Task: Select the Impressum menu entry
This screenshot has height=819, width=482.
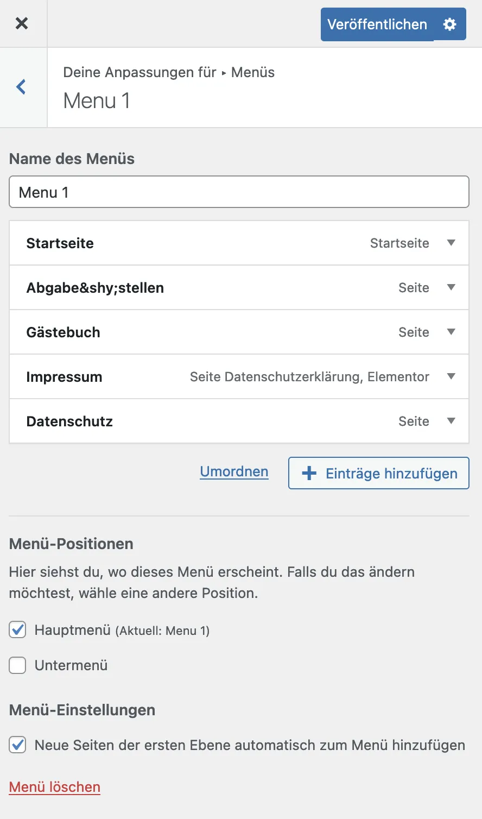Action: click(239, 376)
